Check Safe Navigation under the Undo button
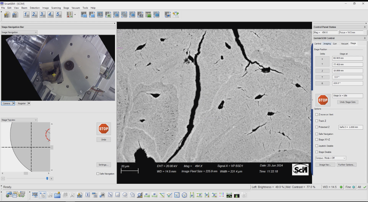 [x=98, y=174]
